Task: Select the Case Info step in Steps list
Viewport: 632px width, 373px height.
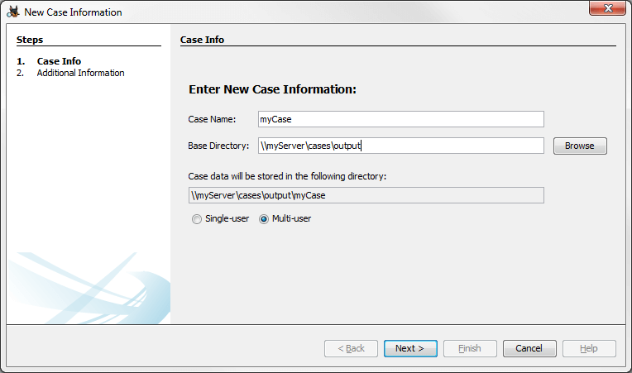Action: click(59, 61)
